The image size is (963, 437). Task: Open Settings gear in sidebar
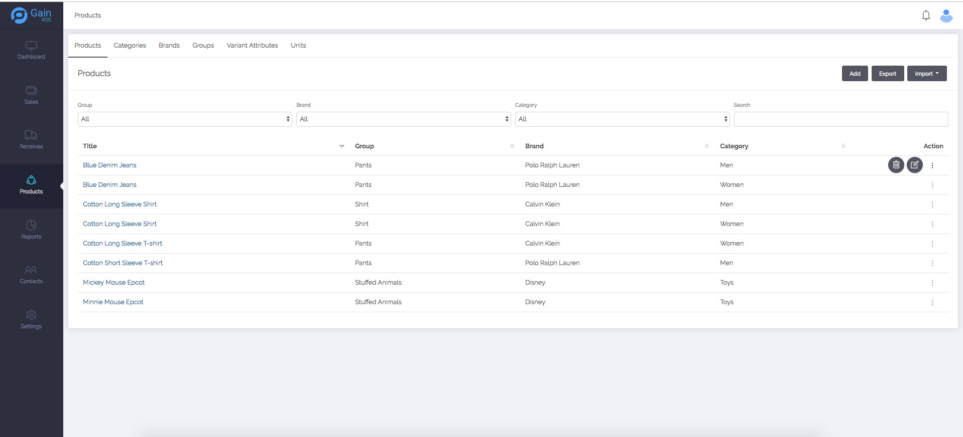tap(31, 315)
